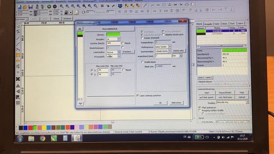Switch to the Datei tab in right panel
Viewport: 274px width, 154px height.
point(217,24)
